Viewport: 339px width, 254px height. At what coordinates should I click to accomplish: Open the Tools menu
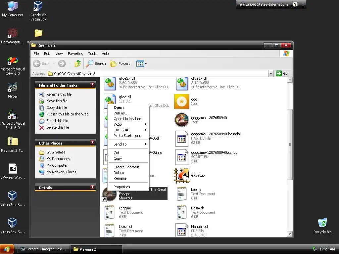click(x=92, y=54)
